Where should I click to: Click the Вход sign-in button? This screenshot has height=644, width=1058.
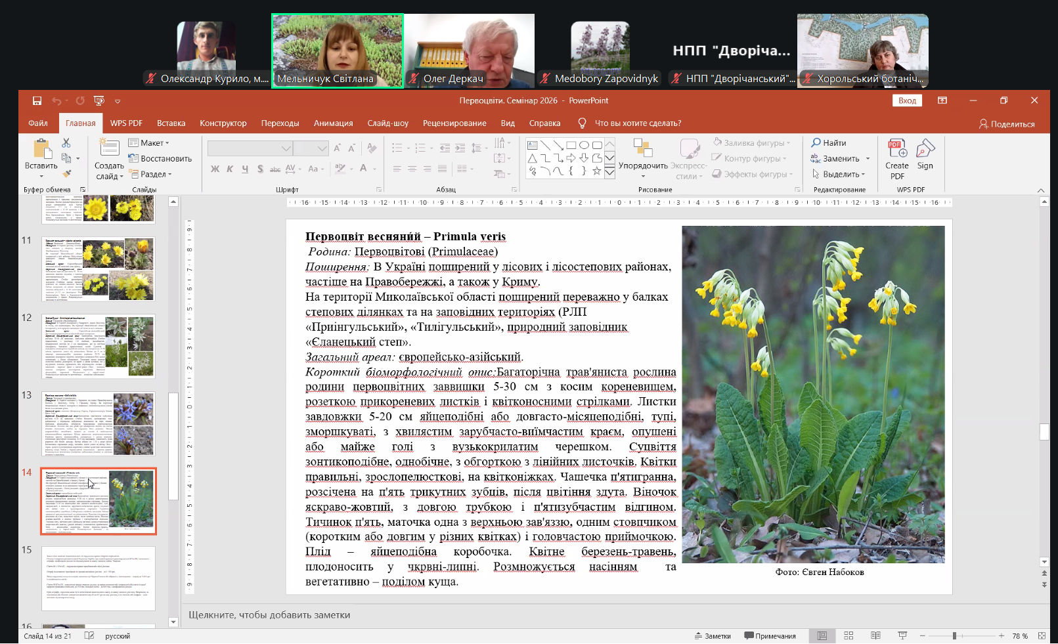pos(907,100)
